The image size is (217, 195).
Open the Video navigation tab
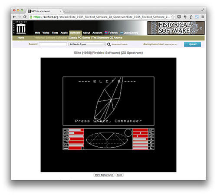tap(46, 33)
